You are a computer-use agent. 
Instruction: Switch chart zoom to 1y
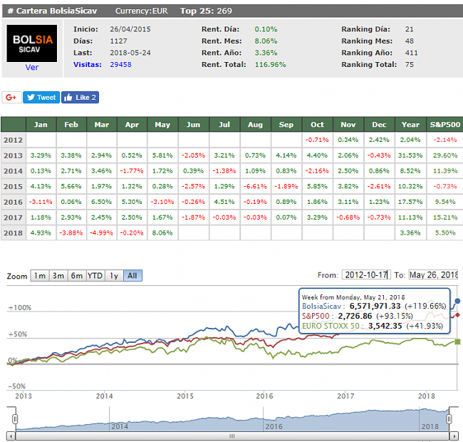point(113,276)
